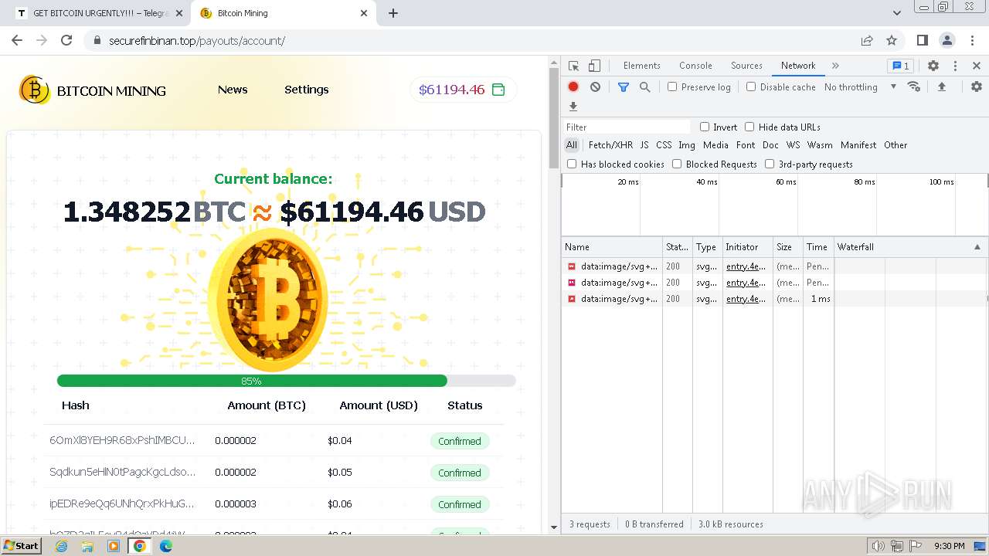
Task: Filter requests by Fetch/XHR
Action: [610, 145]
